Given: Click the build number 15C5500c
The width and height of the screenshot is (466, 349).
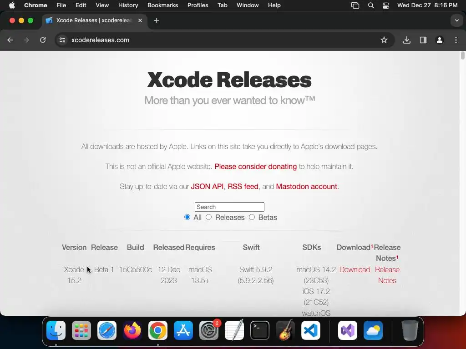Looking at the screenshot, I should pos(136,269).
